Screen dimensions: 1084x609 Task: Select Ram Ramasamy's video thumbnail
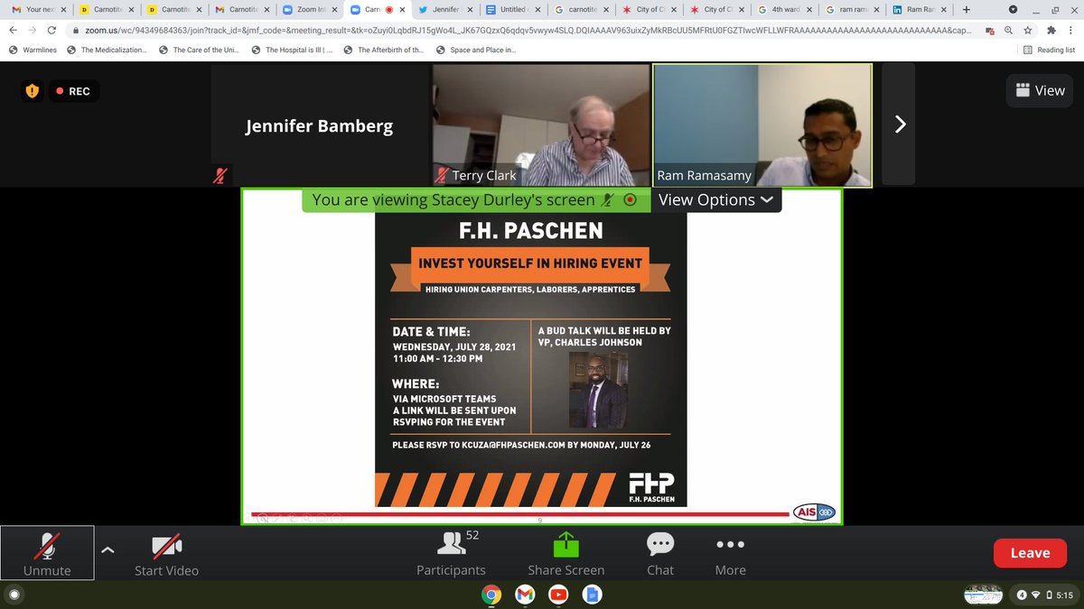pyautogui.click(x=762, y=125)
